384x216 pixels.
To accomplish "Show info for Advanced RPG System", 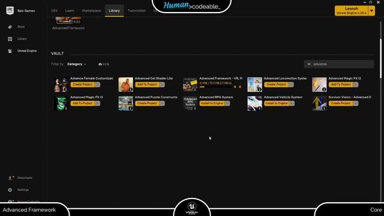I will coord(195,108).
